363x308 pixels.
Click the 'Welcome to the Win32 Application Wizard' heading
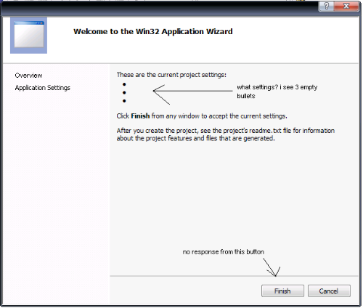coord(153,31)
